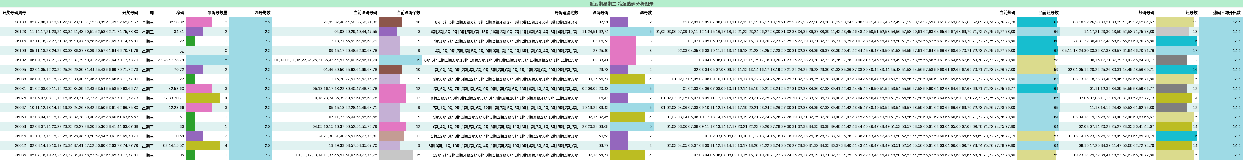Click cold codes cell 12,23,66
This screenshot has height=160, width=1243.
[x=176, y=108]
